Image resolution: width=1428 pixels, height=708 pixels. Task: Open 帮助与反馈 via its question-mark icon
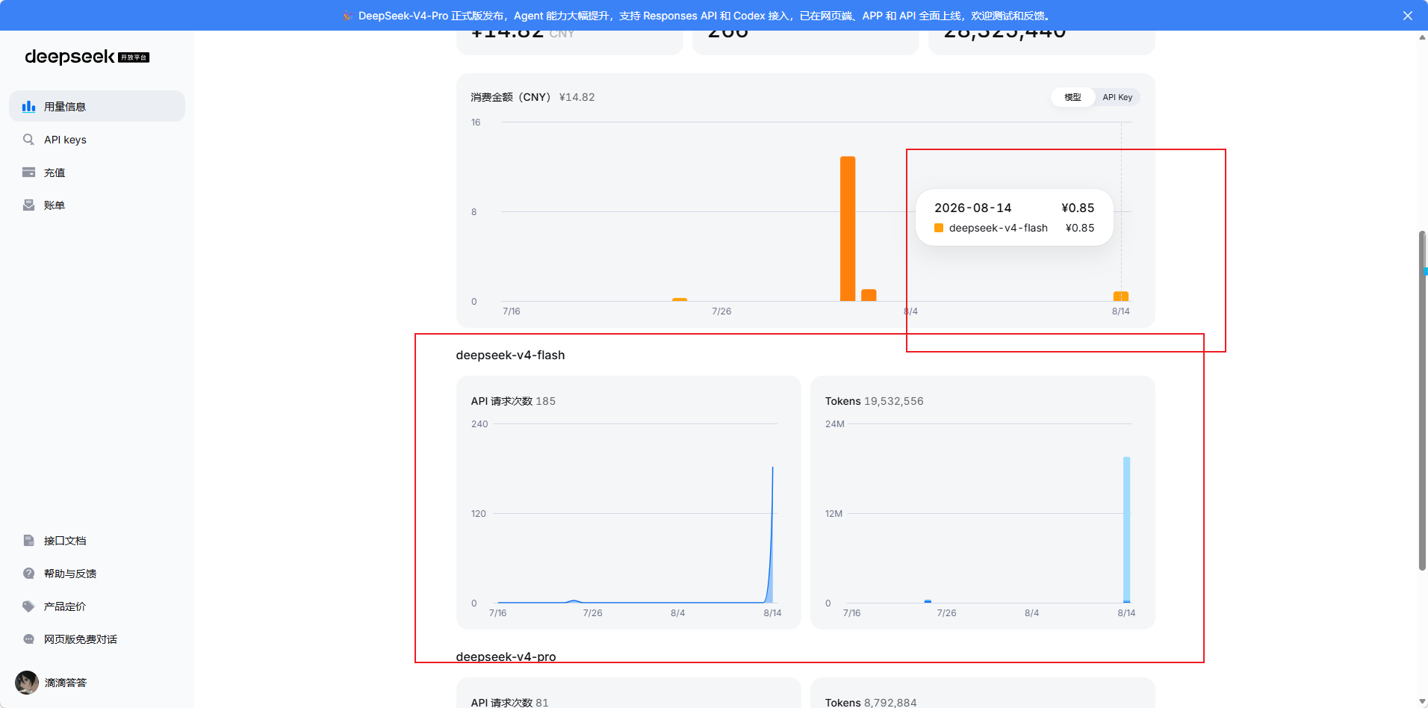(x=28, y=574)
